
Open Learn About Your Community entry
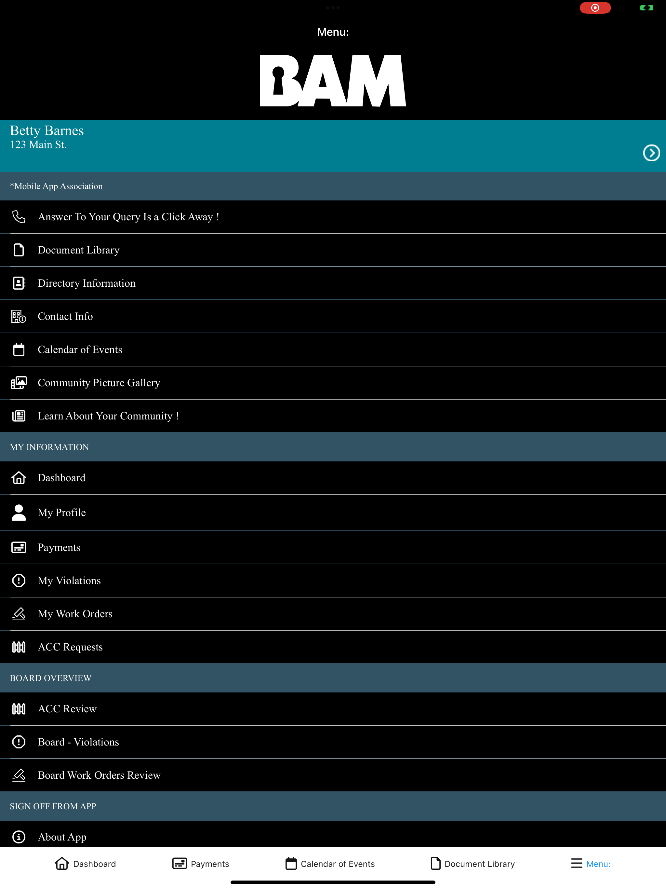tap(333, 416)
